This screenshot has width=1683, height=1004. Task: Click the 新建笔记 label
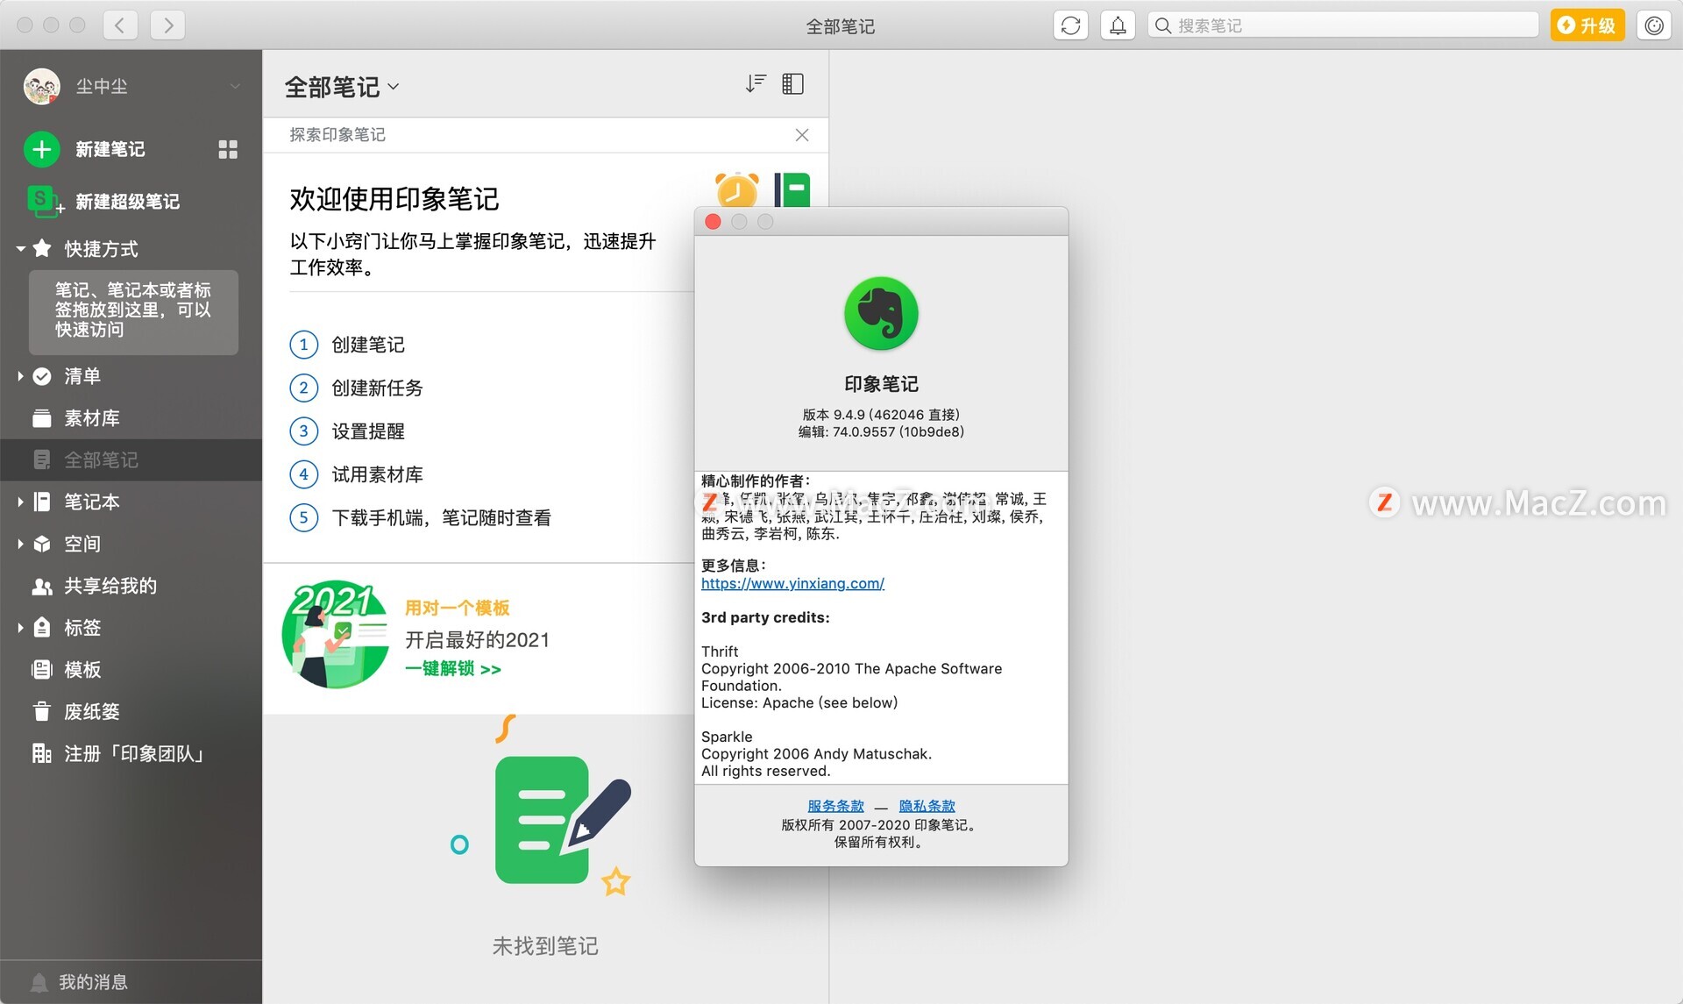click(110, 149)
